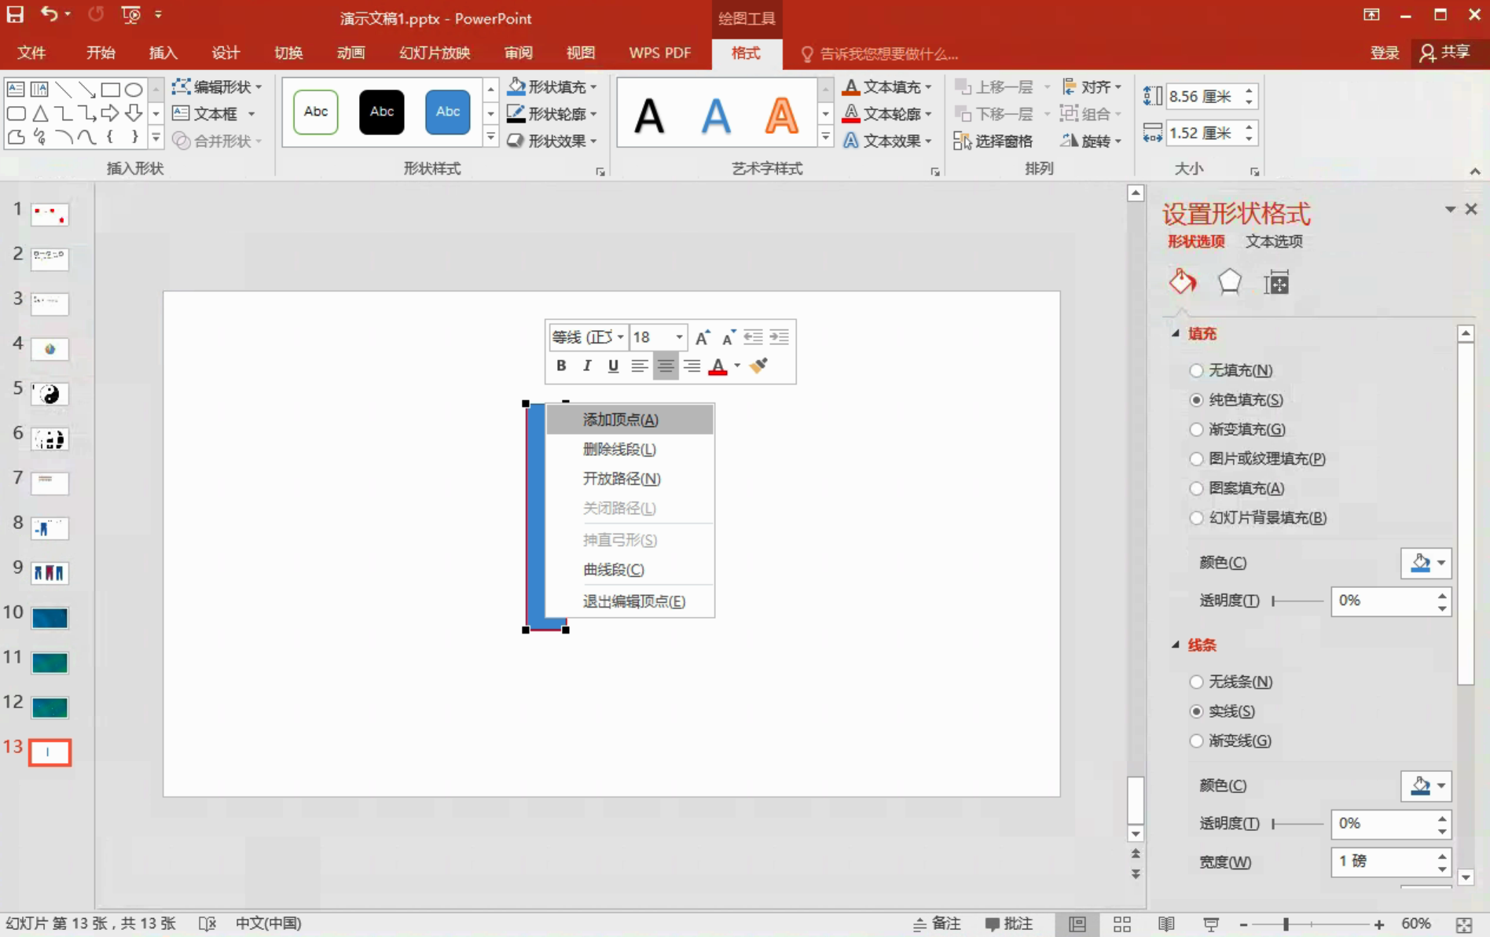The width and height of the screenshot is (1490, 937).
Task: Choose 删除线段 from context menu
Action: pos(629,450)
